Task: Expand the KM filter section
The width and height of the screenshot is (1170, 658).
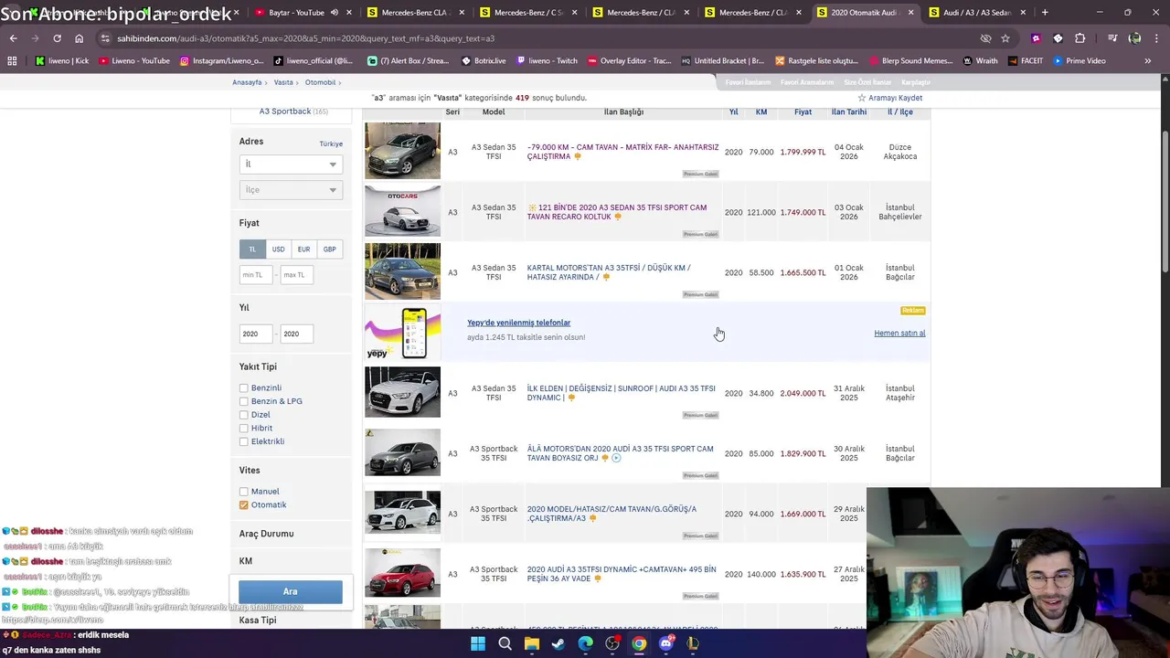Action: (246, 561)
